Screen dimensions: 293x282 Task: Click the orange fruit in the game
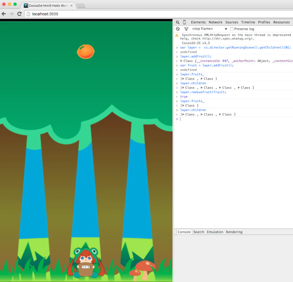[x=86, y=52]
